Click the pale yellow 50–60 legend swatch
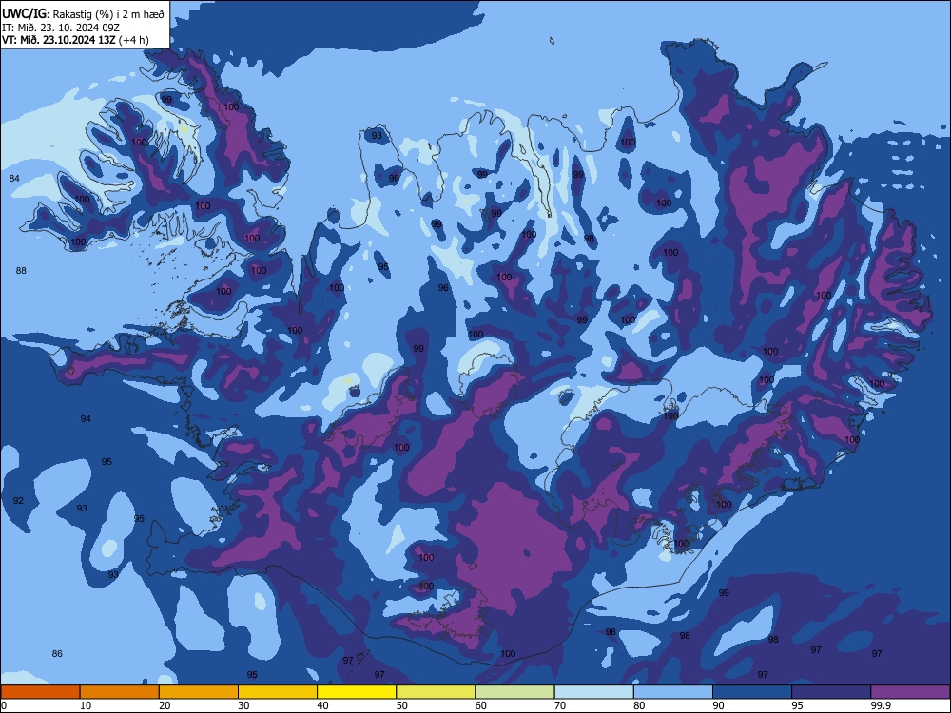Screen dimensions: 951x713 (436, 692)
